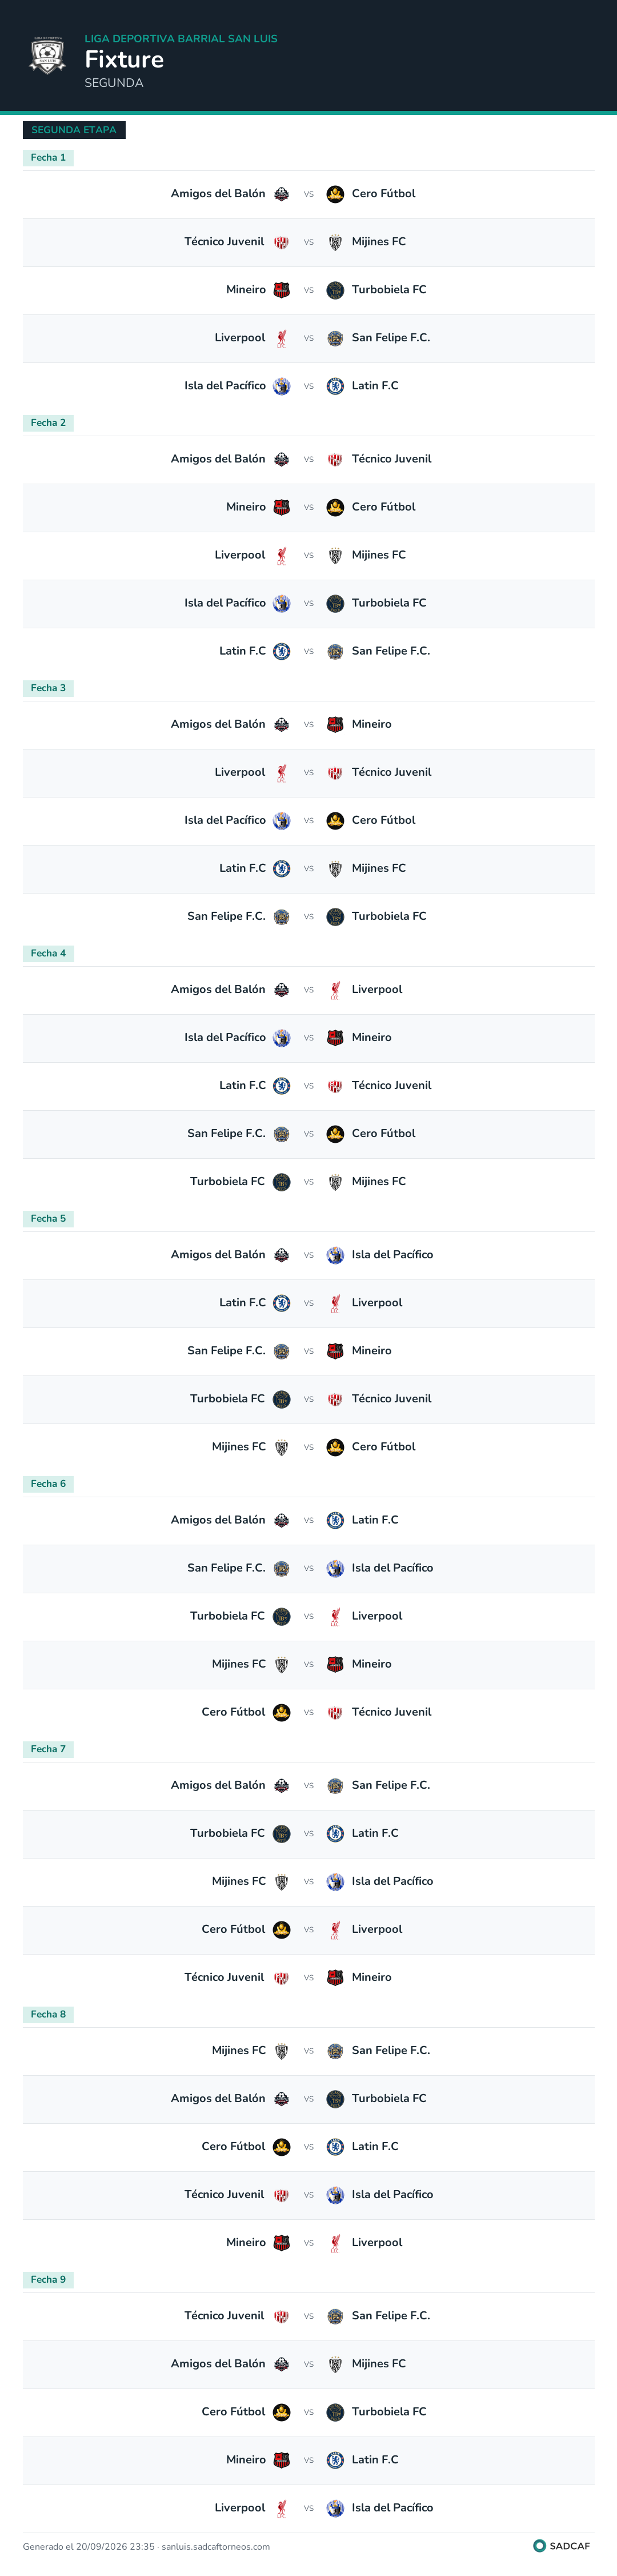Click San Felipe F.C. crest in Fecha 6
The height and width of the screenshot is (2576, 617).
282,1568
